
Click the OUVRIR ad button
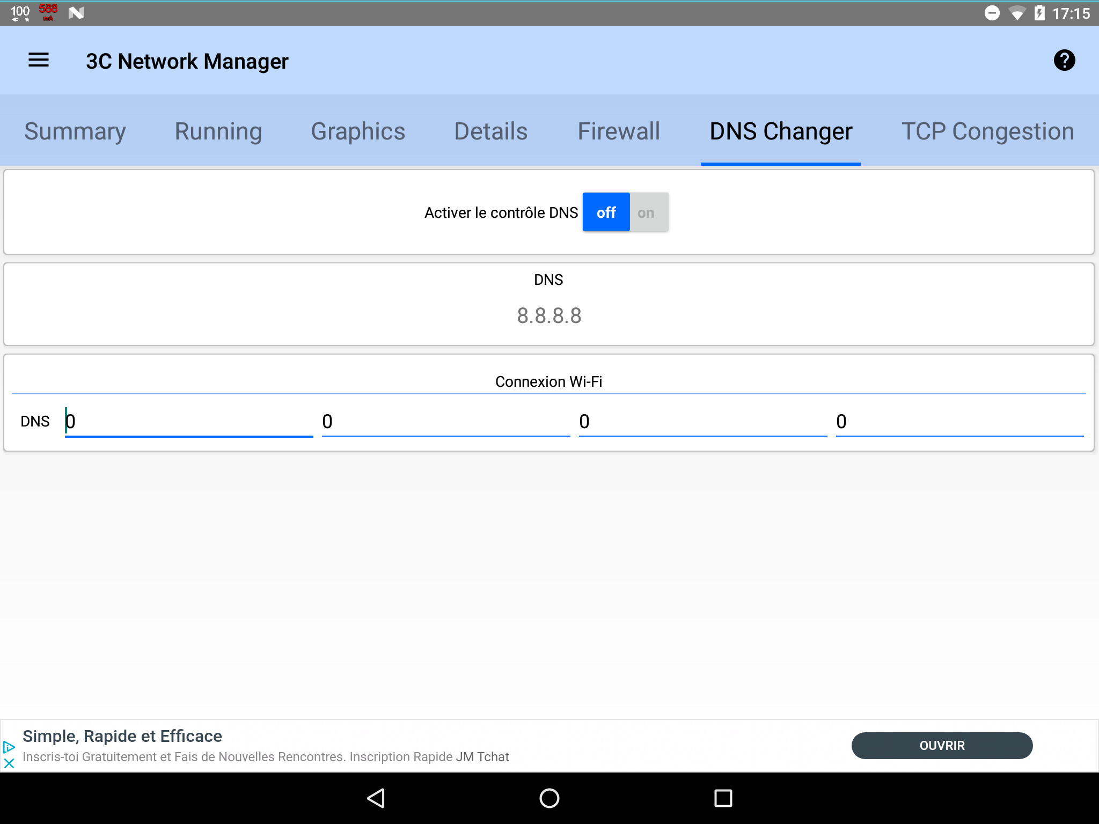click(x=942, y=746)
